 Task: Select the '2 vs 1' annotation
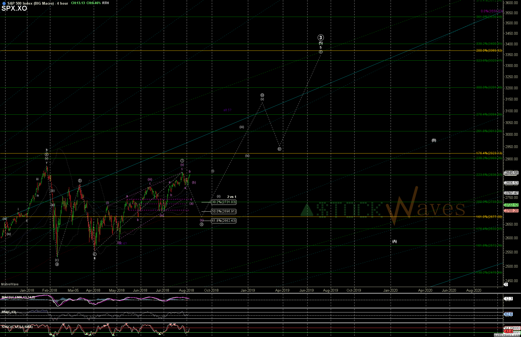pyautogui.click(x=232, y=197)
